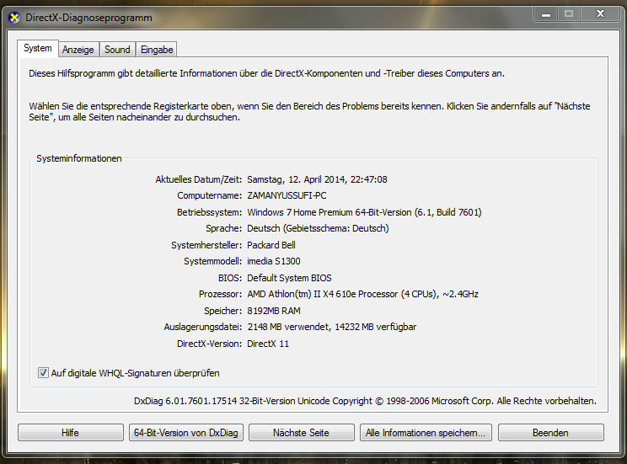Close the DirectX-Diagnoseprogramm window

(600, 14)
